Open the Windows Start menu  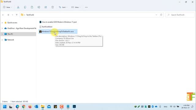click(x=5, y=107)
